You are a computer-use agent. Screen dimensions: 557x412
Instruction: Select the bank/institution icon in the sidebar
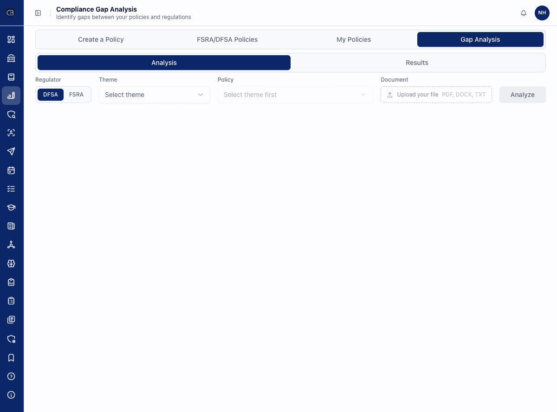click(x=11, y=58)
